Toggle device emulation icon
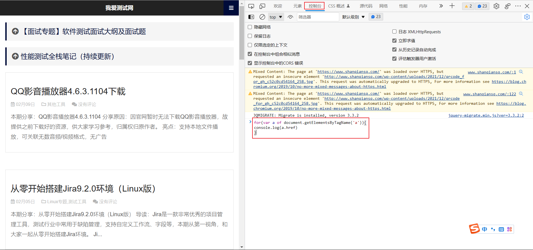Image resolution: width=533 pixels, height=250 pixels. 262,6
